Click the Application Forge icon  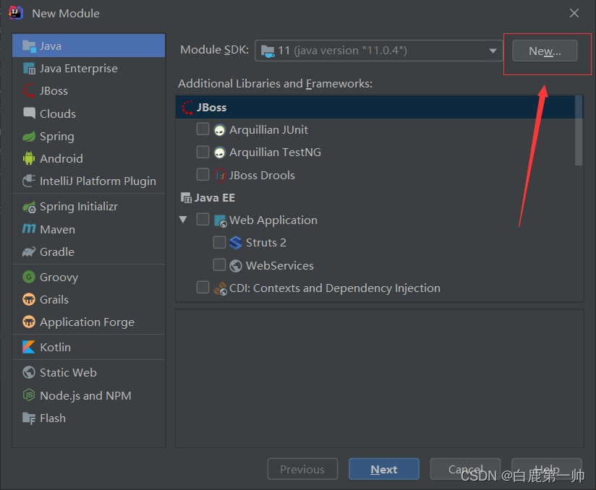pyautogui.click(x=29, y=322)
